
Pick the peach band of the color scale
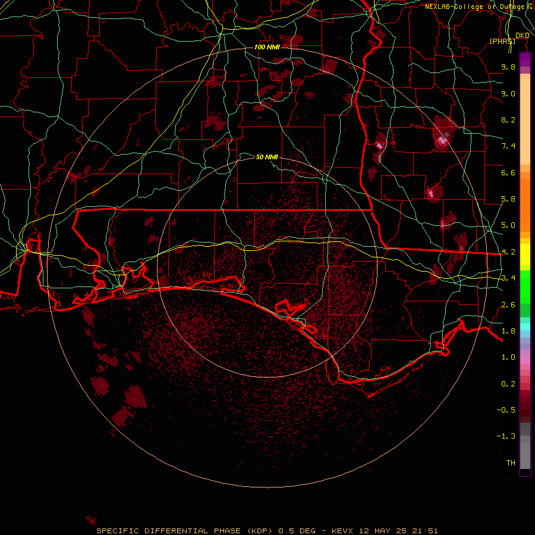(x=525, y=122)
